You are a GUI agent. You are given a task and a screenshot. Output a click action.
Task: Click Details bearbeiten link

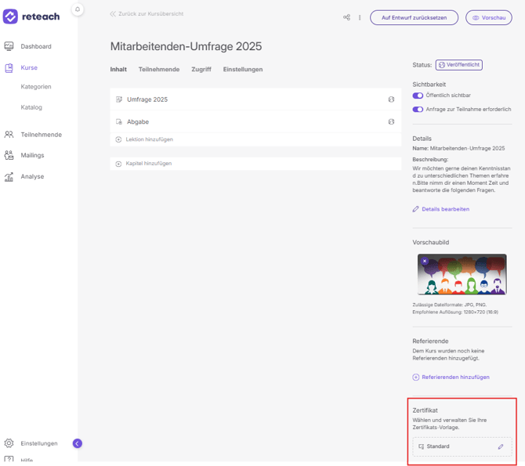(x=441, y=209)
